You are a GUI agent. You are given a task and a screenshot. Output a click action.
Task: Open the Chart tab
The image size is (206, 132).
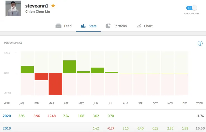pyautogui.click(x=148, y=26)
